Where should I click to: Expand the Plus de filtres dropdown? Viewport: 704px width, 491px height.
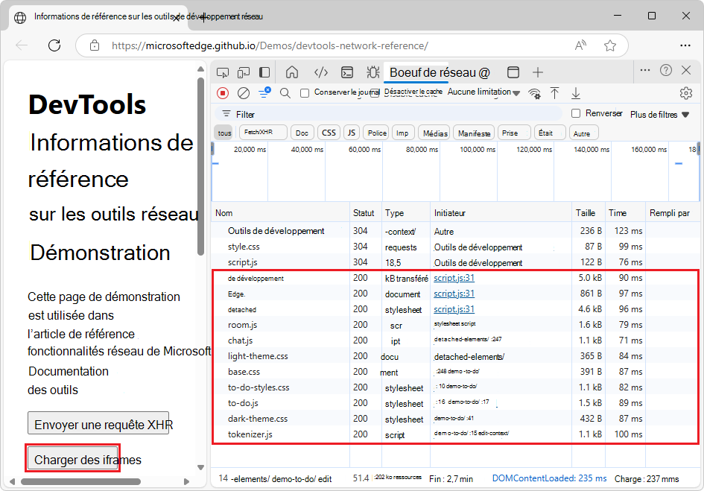(659, 115)
